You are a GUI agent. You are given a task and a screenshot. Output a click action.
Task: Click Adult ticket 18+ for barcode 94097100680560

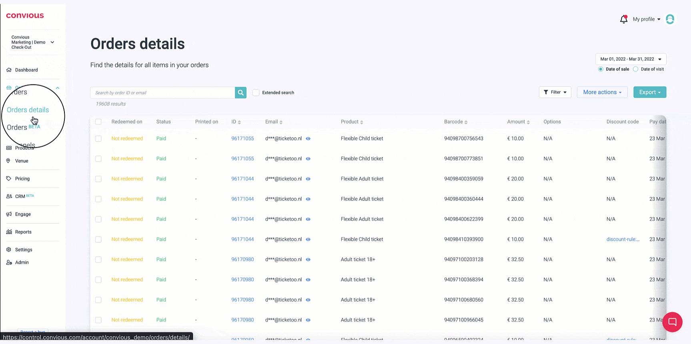click(x=358, y=300)
